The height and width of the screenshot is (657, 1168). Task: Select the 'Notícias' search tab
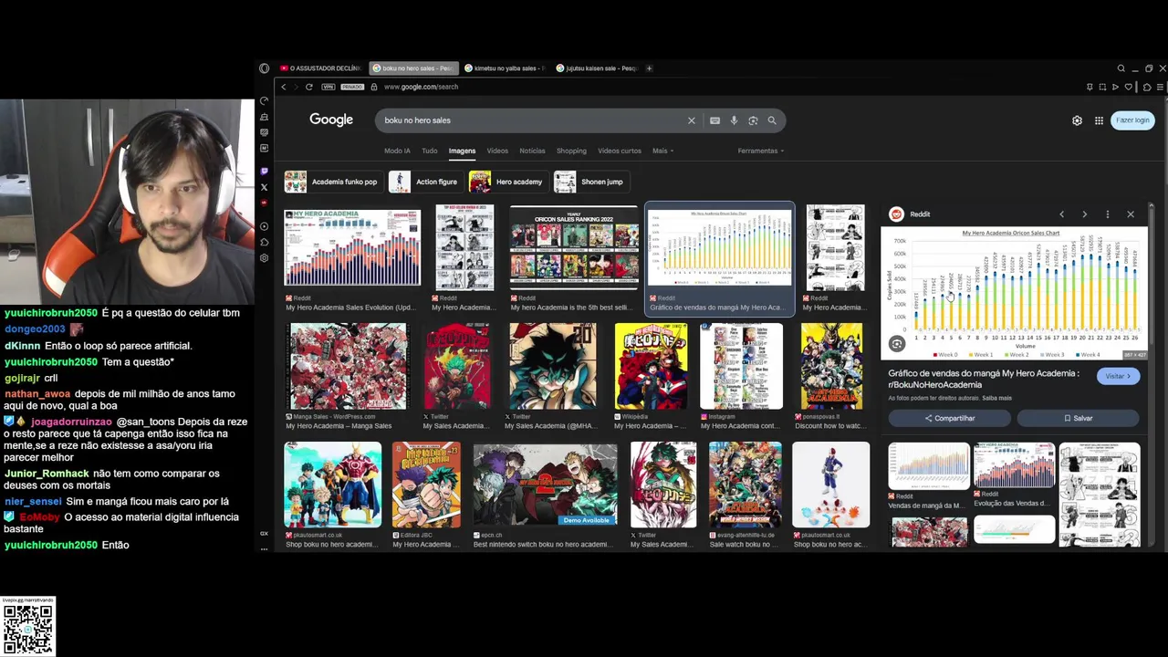[532, 151]
